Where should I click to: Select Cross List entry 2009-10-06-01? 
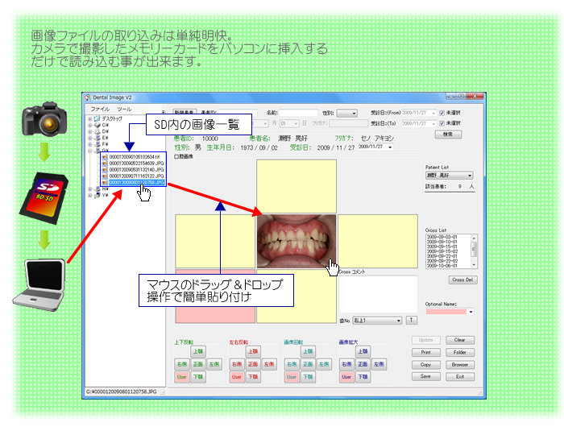click(x=442, y=266)
